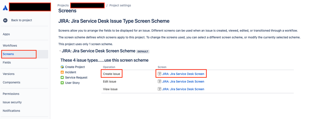309x119 pixels.
Task: Collapse the Jira Service Desk Screen Scheme section
Action: click(x=60, y=51)
